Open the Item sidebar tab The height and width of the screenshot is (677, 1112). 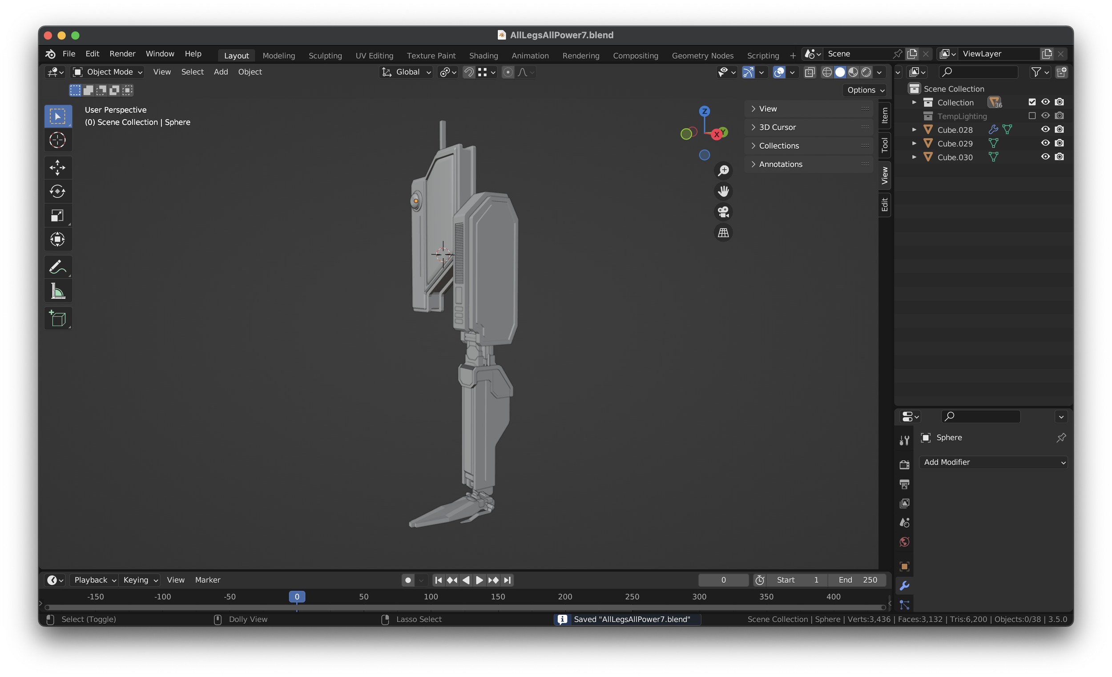point(885,116)
